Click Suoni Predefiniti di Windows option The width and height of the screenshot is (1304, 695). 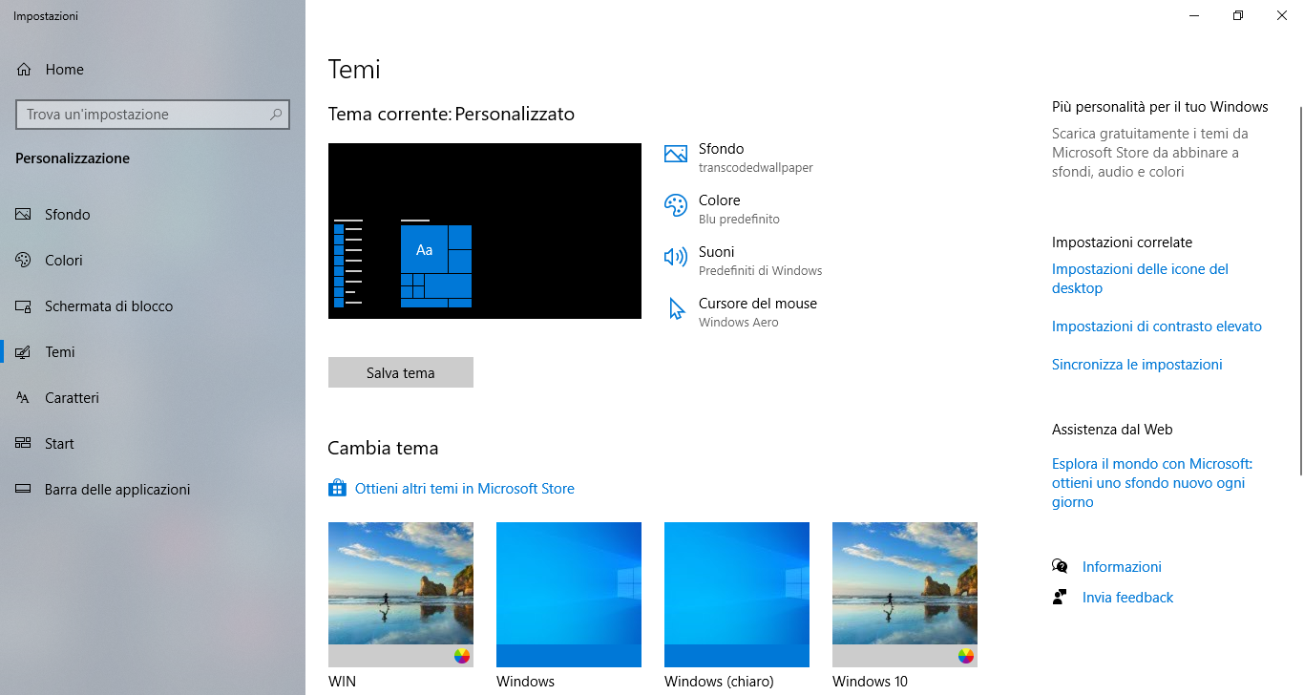(744, 261)
